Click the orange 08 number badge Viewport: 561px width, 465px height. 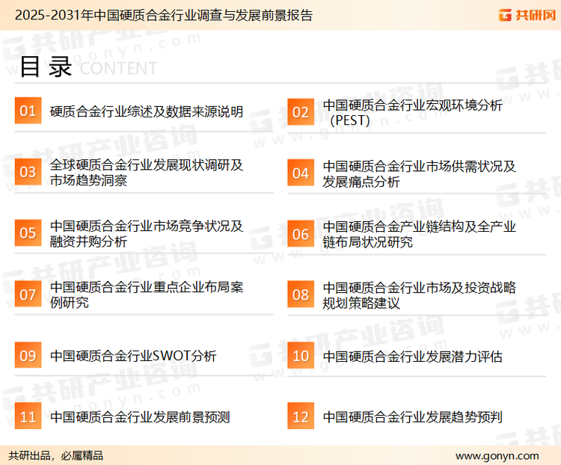pos(301,295)
